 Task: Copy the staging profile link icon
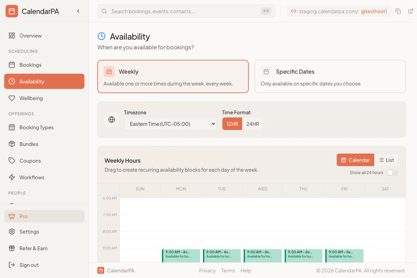[x=398, y=11]
